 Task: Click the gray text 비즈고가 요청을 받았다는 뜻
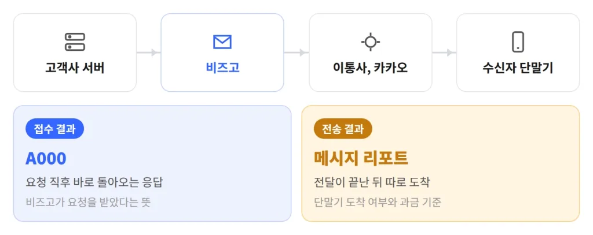[88, 203]
